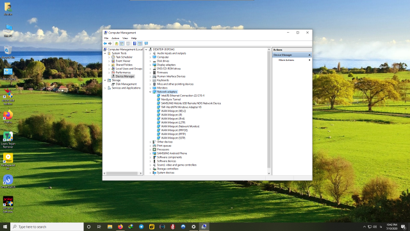The width and height of the screenshot is (410, 231).
Task: Click the Computer Management taskbar icon
Action: click(204, 227)
